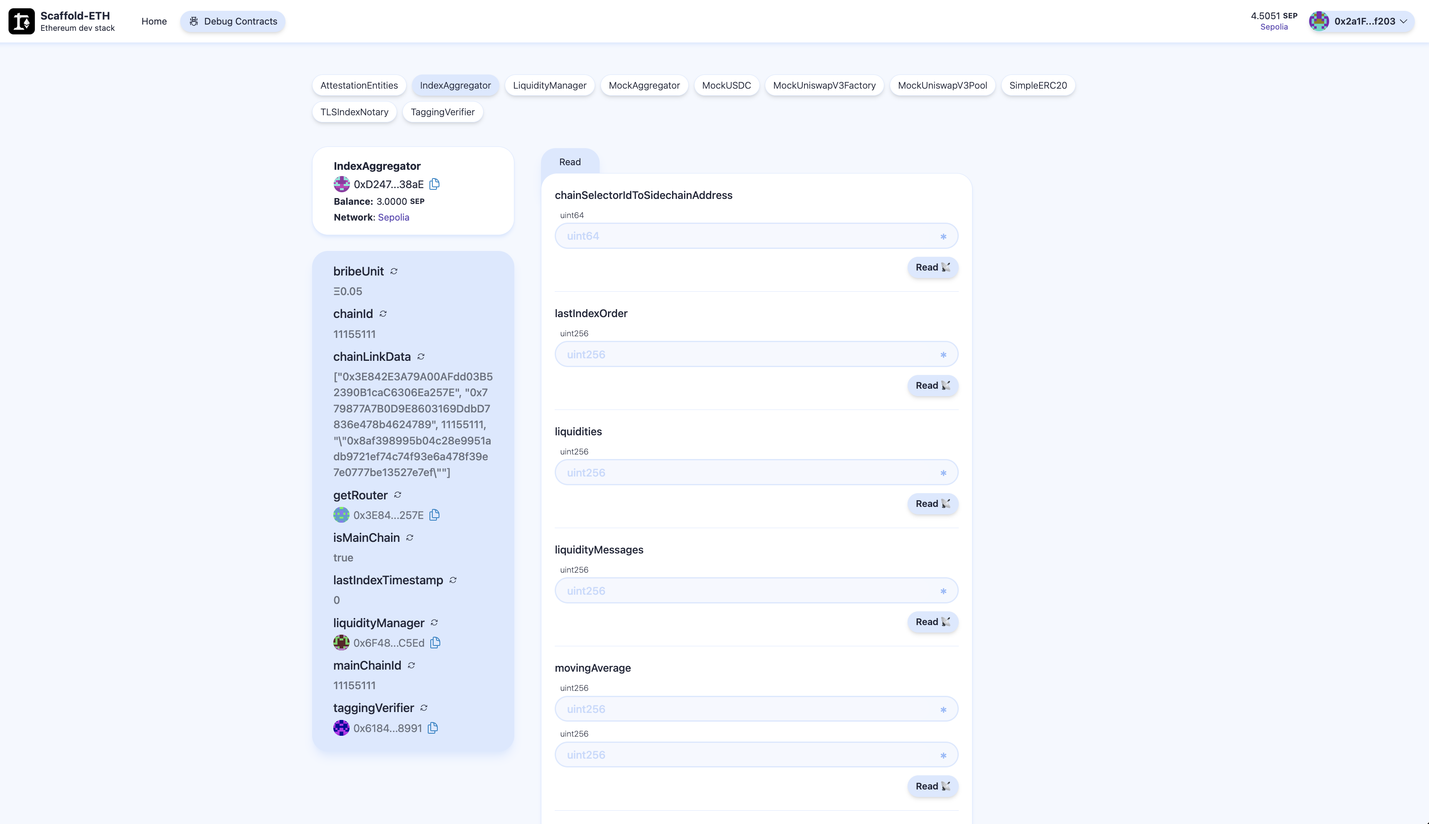The width and height of the screenshot is (1429, 824).
Task: Open the 0x2a1F...f203 wallet dropdown
Action: [x=1361, y=22]
